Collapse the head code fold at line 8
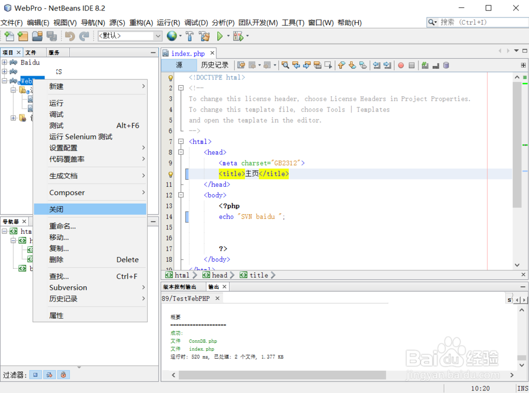Image resolution: width=529 pixels, height=393 pixels. [x=181, y=152]
